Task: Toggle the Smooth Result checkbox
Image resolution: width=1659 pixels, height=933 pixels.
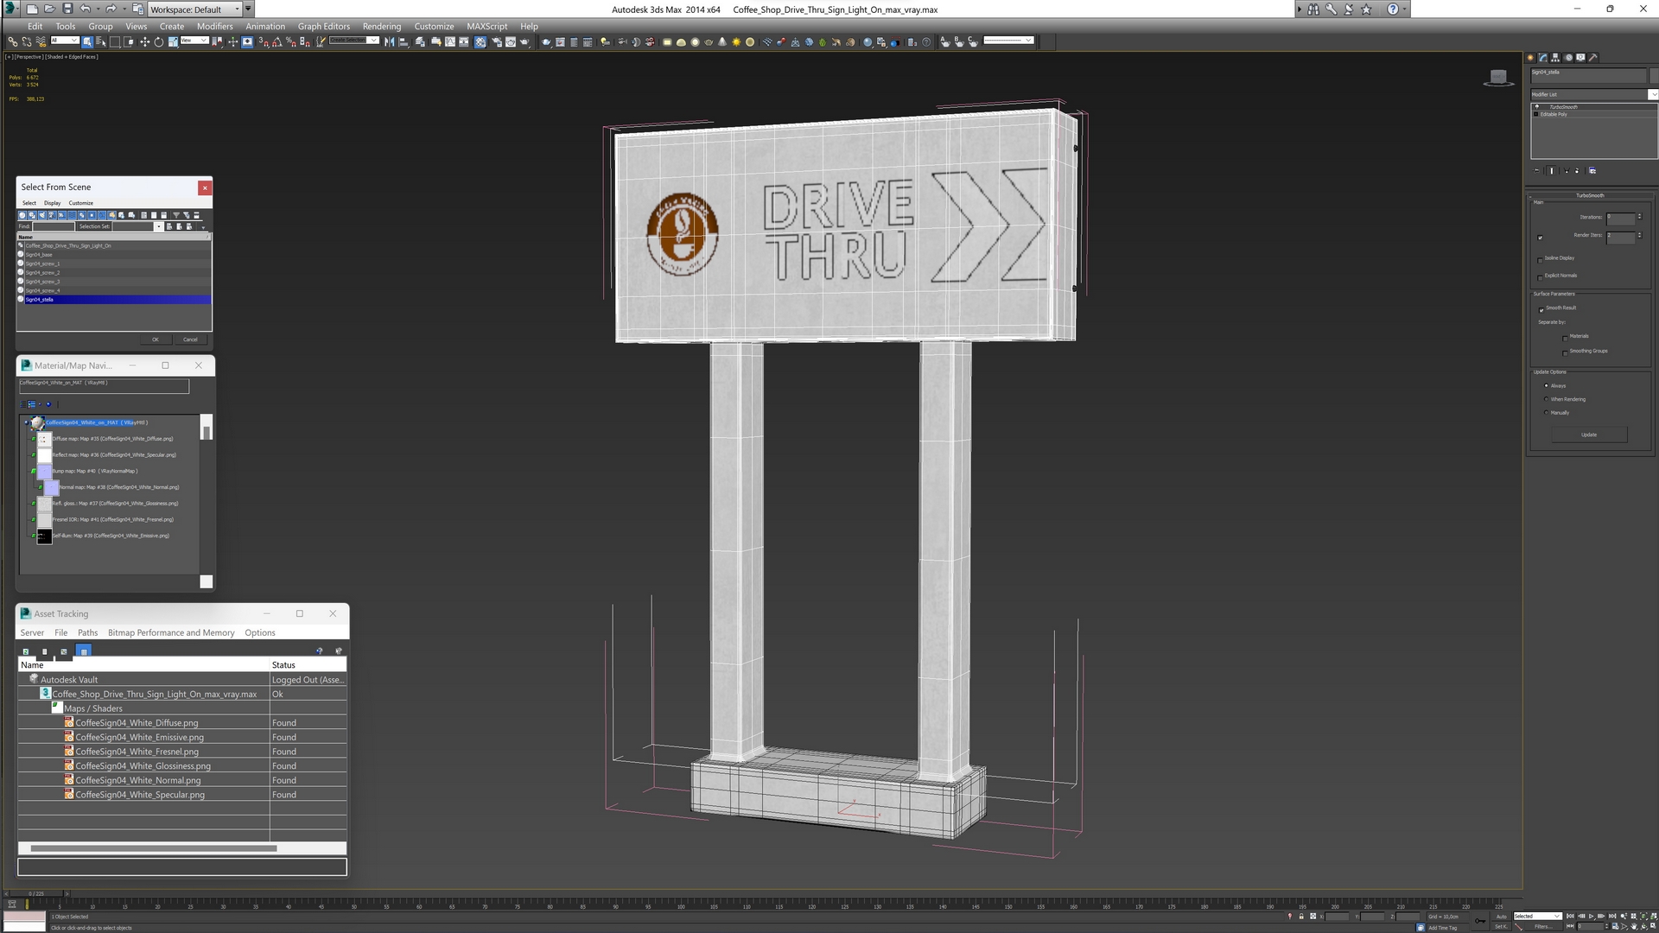Action: tap(1541, 308)
